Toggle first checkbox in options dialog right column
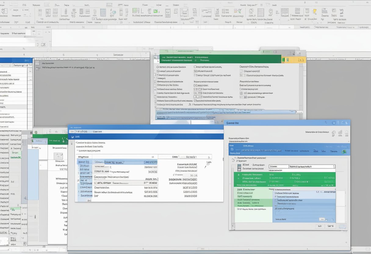Viewport: 371px width, 254px height. point(241,71)
